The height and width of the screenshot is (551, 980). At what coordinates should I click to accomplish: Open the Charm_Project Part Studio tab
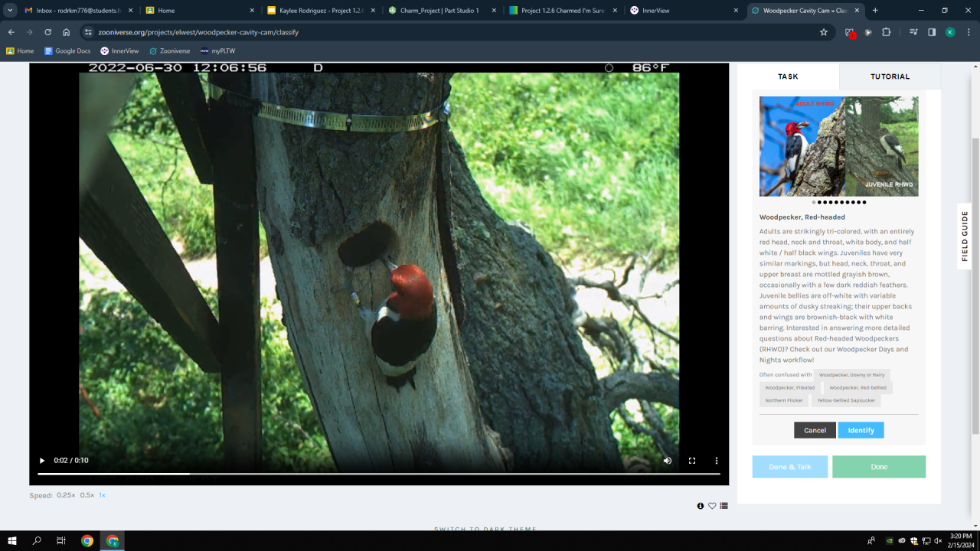(x=442, y=11)
